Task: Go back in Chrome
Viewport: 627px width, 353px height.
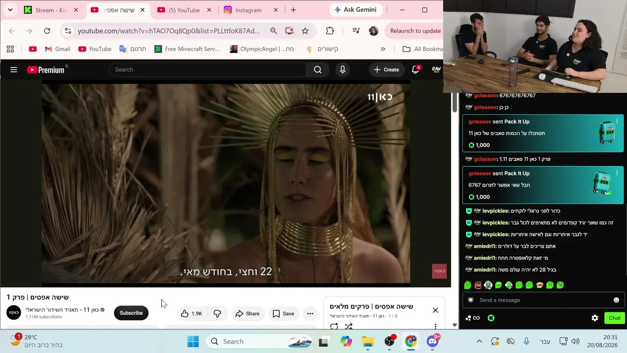Action: pyautogui.click(x=12, y=31)
